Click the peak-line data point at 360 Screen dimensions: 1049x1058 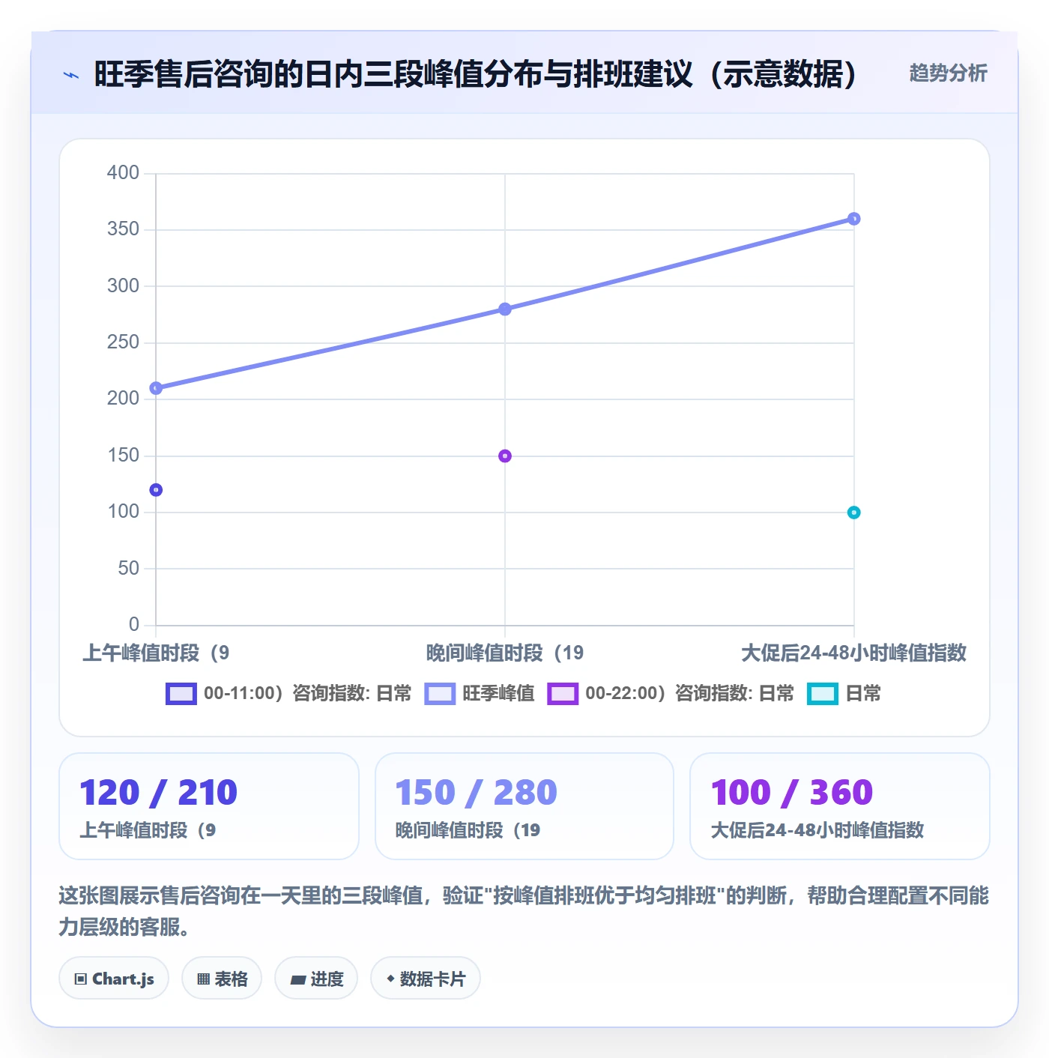[853, 219]
